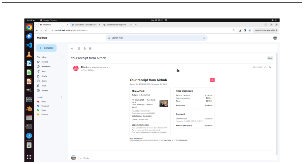The height and width of the screenshot is (164, 304).
Task: Click the browser back button
Action: 37,30
